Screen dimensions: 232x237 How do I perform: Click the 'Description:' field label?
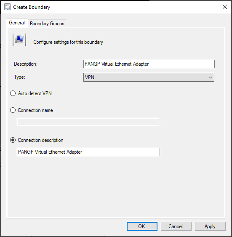(x=26, y=64)
